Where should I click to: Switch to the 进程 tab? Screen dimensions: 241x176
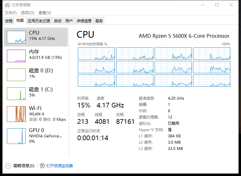(x=9, y=21)
